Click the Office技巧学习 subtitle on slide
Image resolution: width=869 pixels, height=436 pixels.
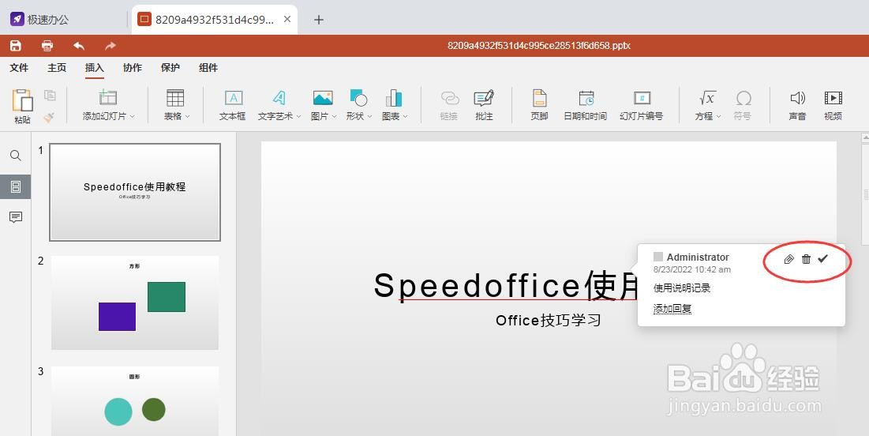(x=548, y=320)
